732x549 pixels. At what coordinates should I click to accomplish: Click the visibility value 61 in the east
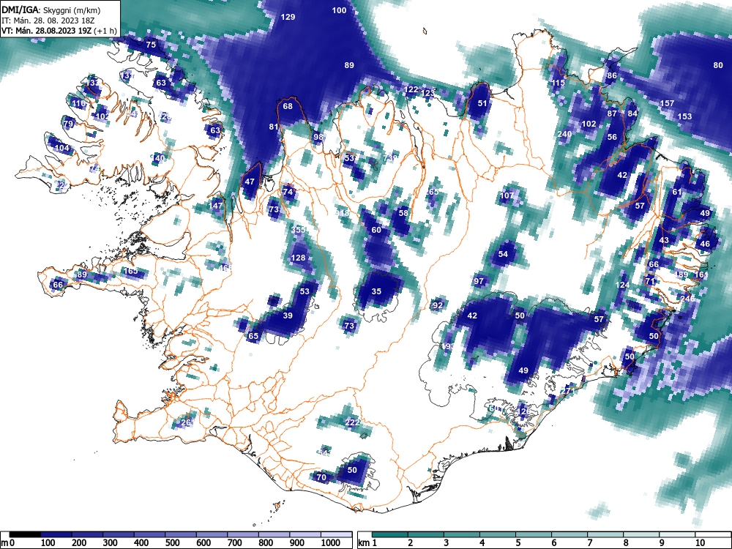click(677, 192)
